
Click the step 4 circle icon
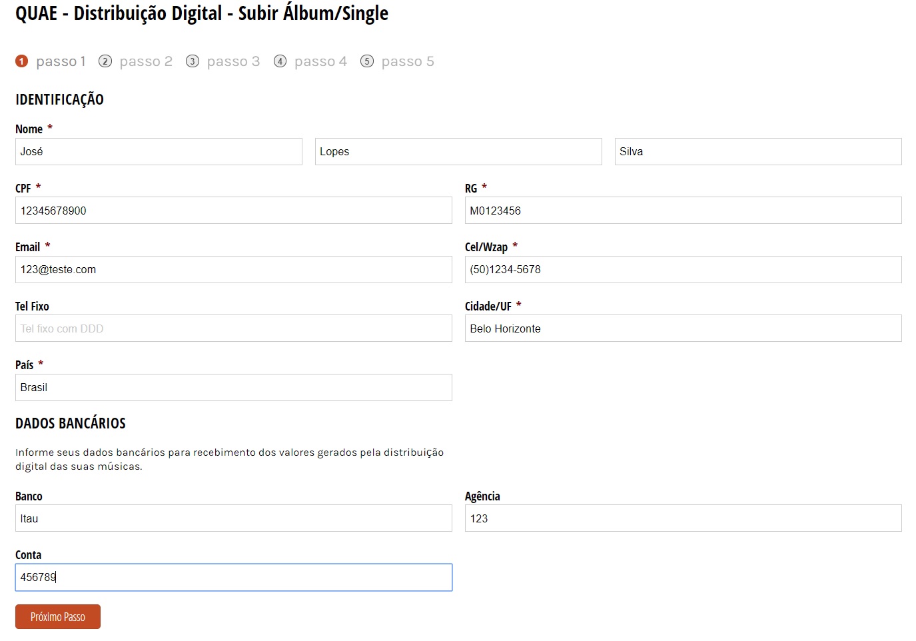click(280, 61)
